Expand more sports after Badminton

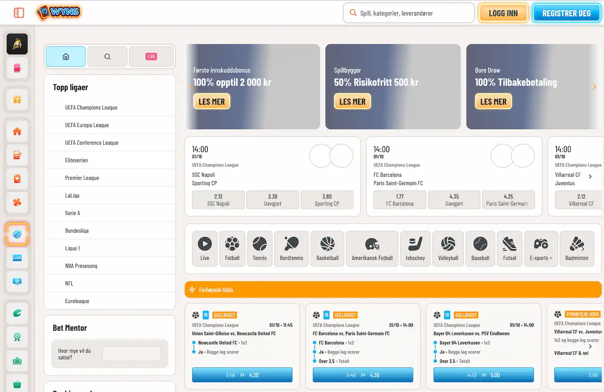[x=583, y=249]
